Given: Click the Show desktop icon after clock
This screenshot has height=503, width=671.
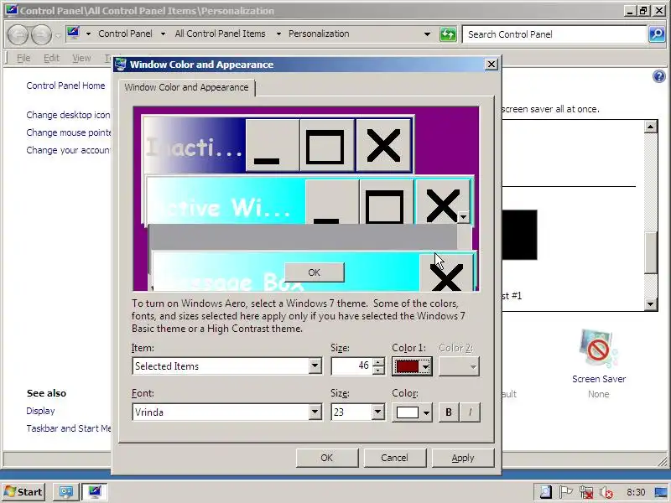Looking at the screenshot, I should (x=661, y=492).
